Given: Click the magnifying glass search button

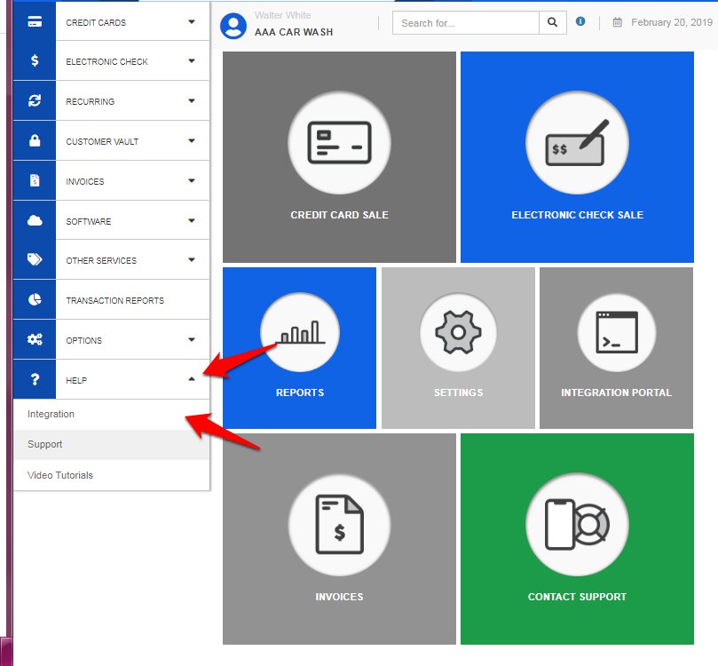Looking at the screenshot, I should point(552,23).
